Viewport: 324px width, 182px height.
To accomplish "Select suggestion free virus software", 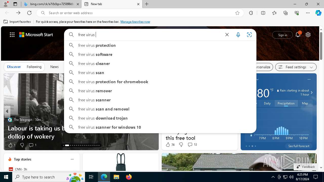I will pos(160,54).
